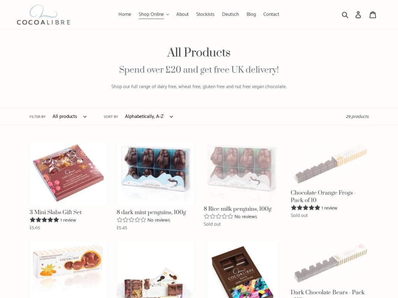Open the Filter By All products dropdown
The image size is (398, 298).
click(x=70, y=116)
